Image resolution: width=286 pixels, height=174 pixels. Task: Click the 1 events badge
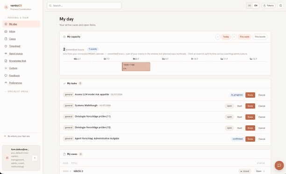click(x=93, y=49)
